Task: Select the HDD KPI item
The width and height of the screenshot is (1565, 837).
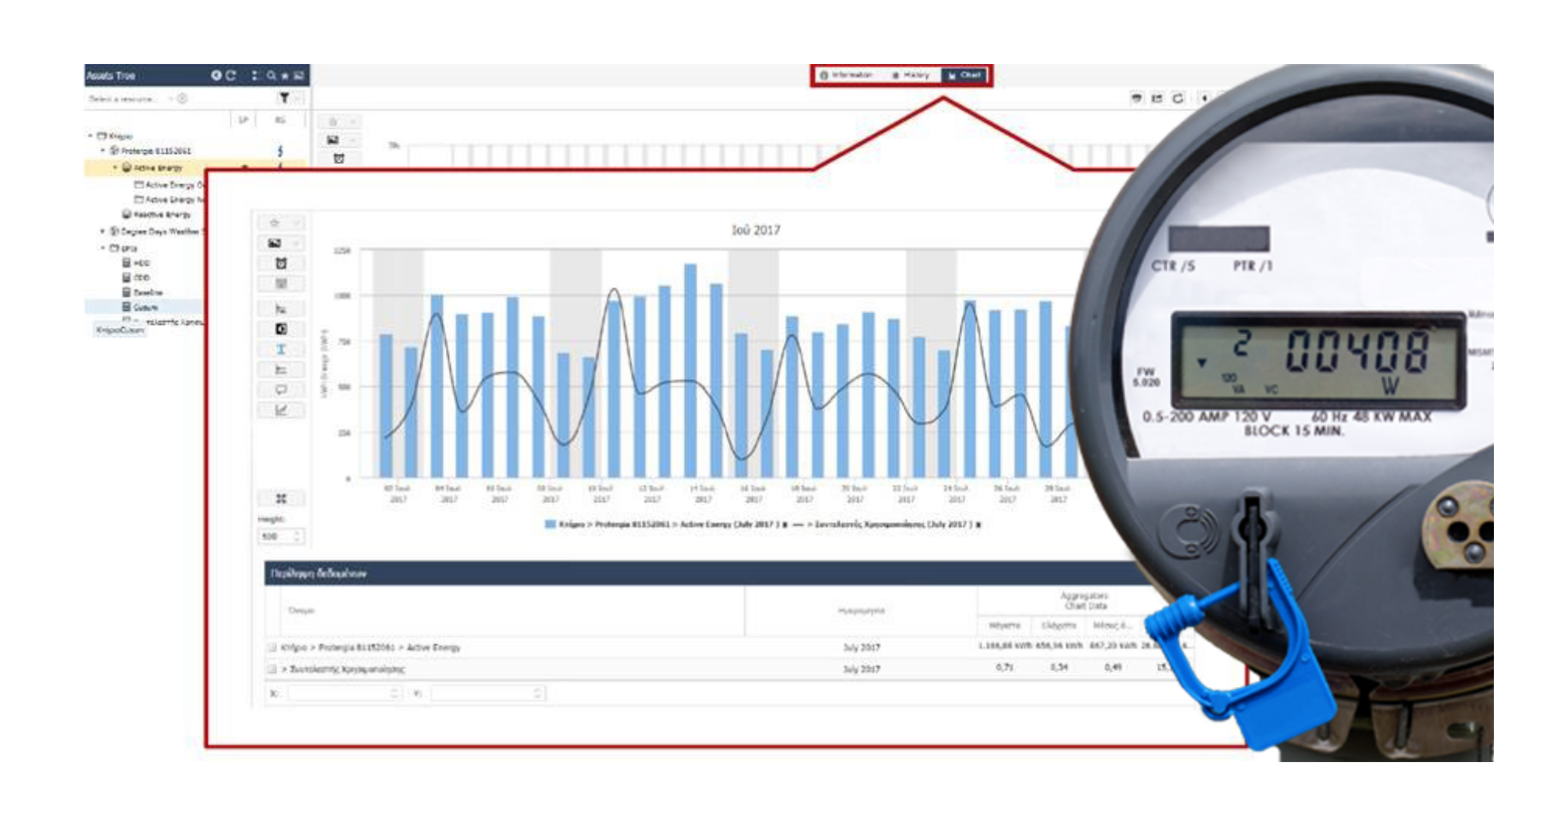Action: [x=137, y=263]
